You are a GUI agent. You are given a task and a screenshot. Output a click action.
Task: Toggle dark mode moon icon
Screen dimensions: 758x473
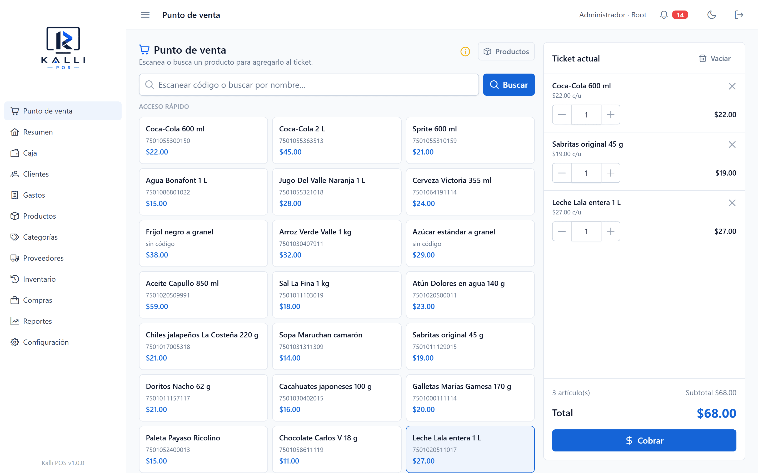pos(711,15)
